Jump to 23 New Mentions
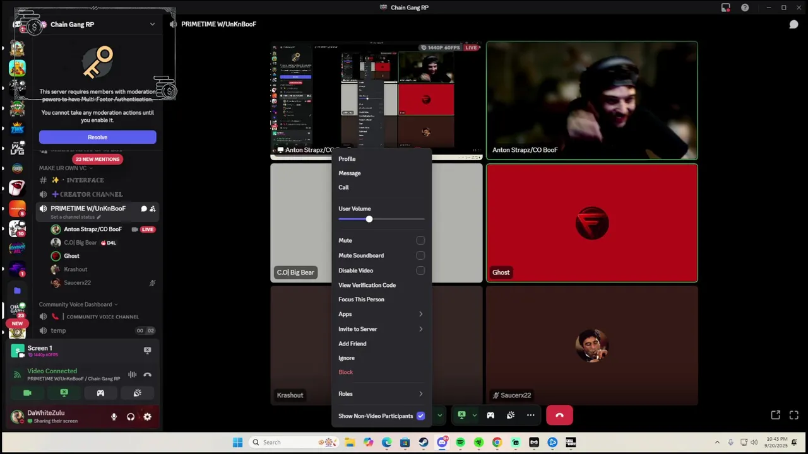 [97, 160]
